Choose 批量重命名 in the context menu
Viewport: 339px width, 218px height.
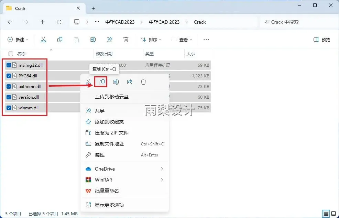click(124, 191)
